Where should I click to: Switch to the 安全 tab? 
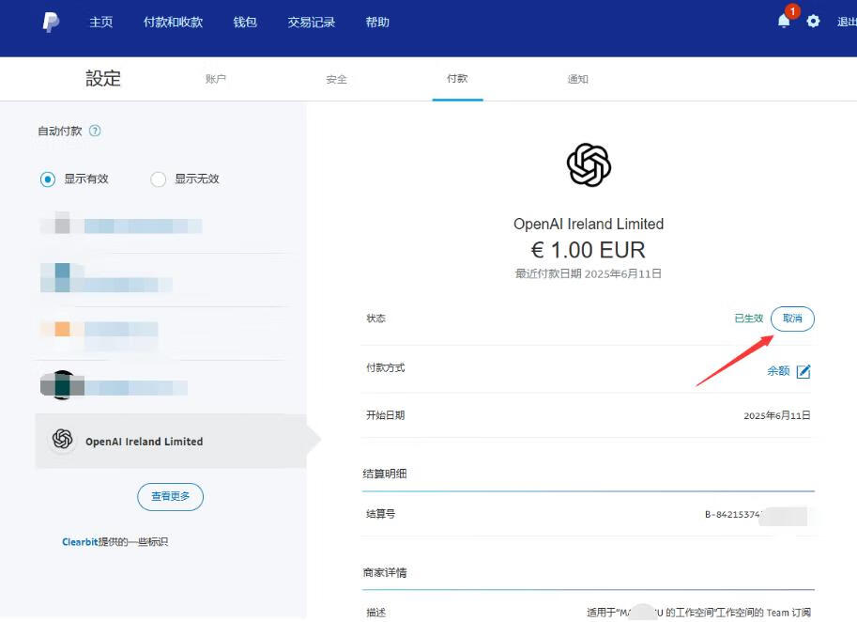337,80
